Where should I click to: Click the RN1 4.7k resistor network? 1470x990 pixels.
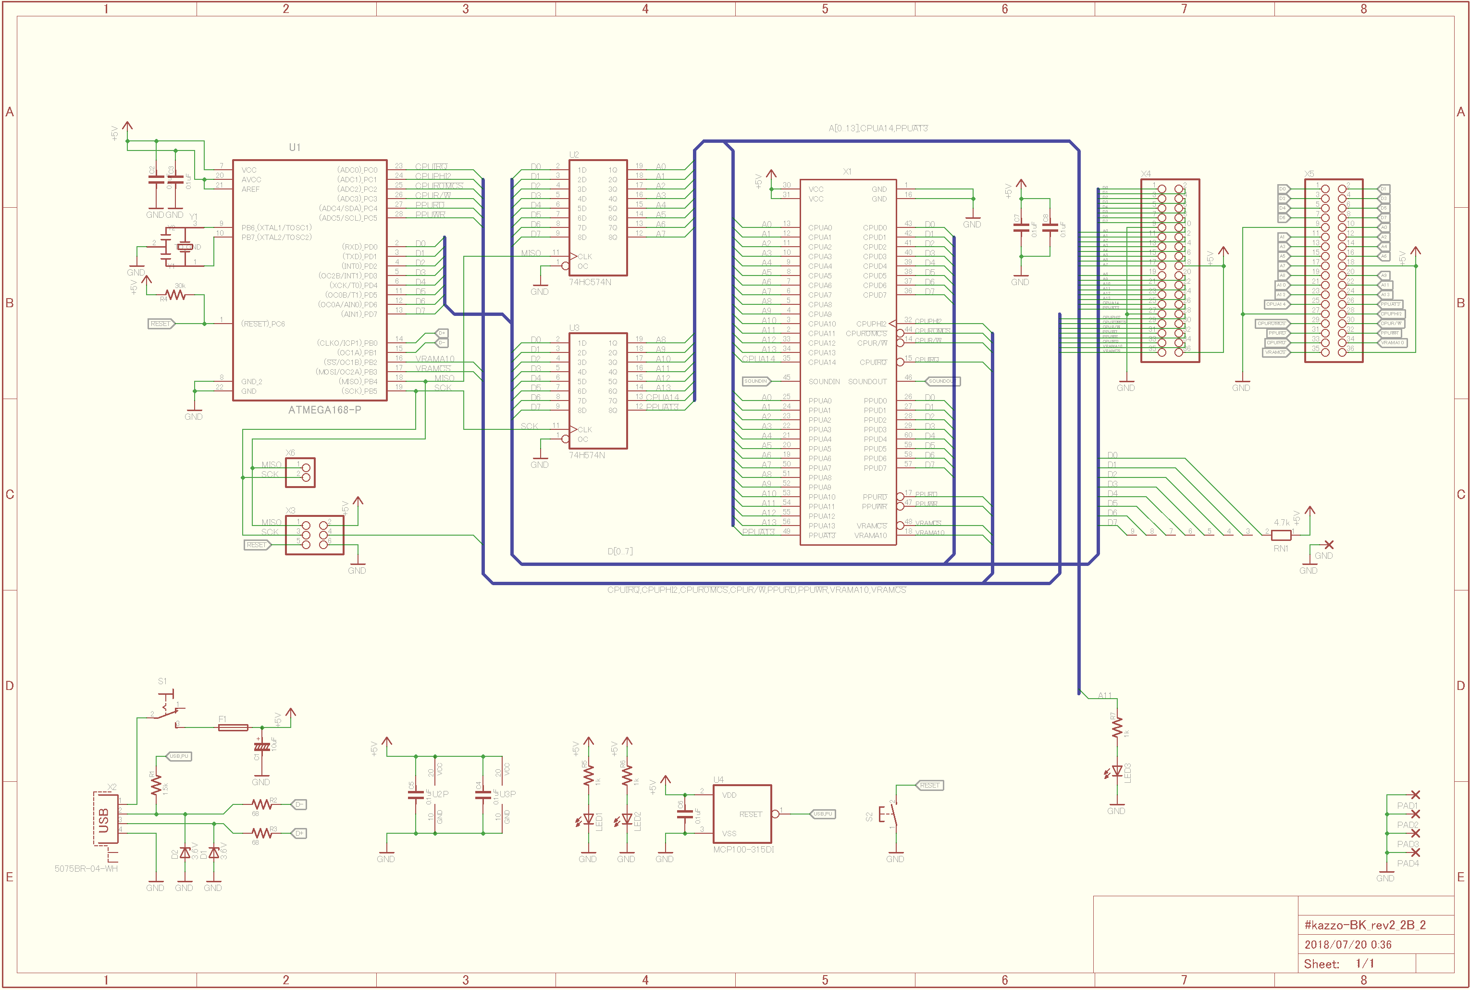tap(1281, 535)
